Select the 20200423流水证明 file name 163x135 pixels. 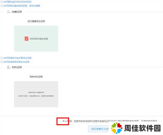point(39,39)
